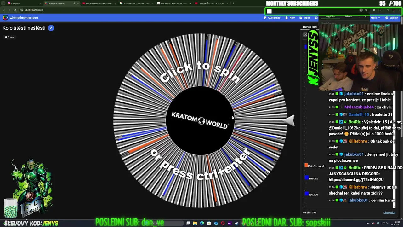Go back in browser history
The width and height of the screenshot is (403, 227).
(3, 10)
